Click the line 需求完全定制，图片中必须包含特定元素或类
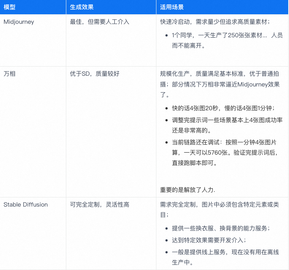 (219, 205)
